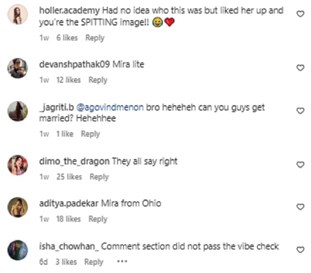Show the 25 likes on dimo_the_dragon's comment
Image resolution: width=311 pixels, height=273 pixels.
click(69, 177)
